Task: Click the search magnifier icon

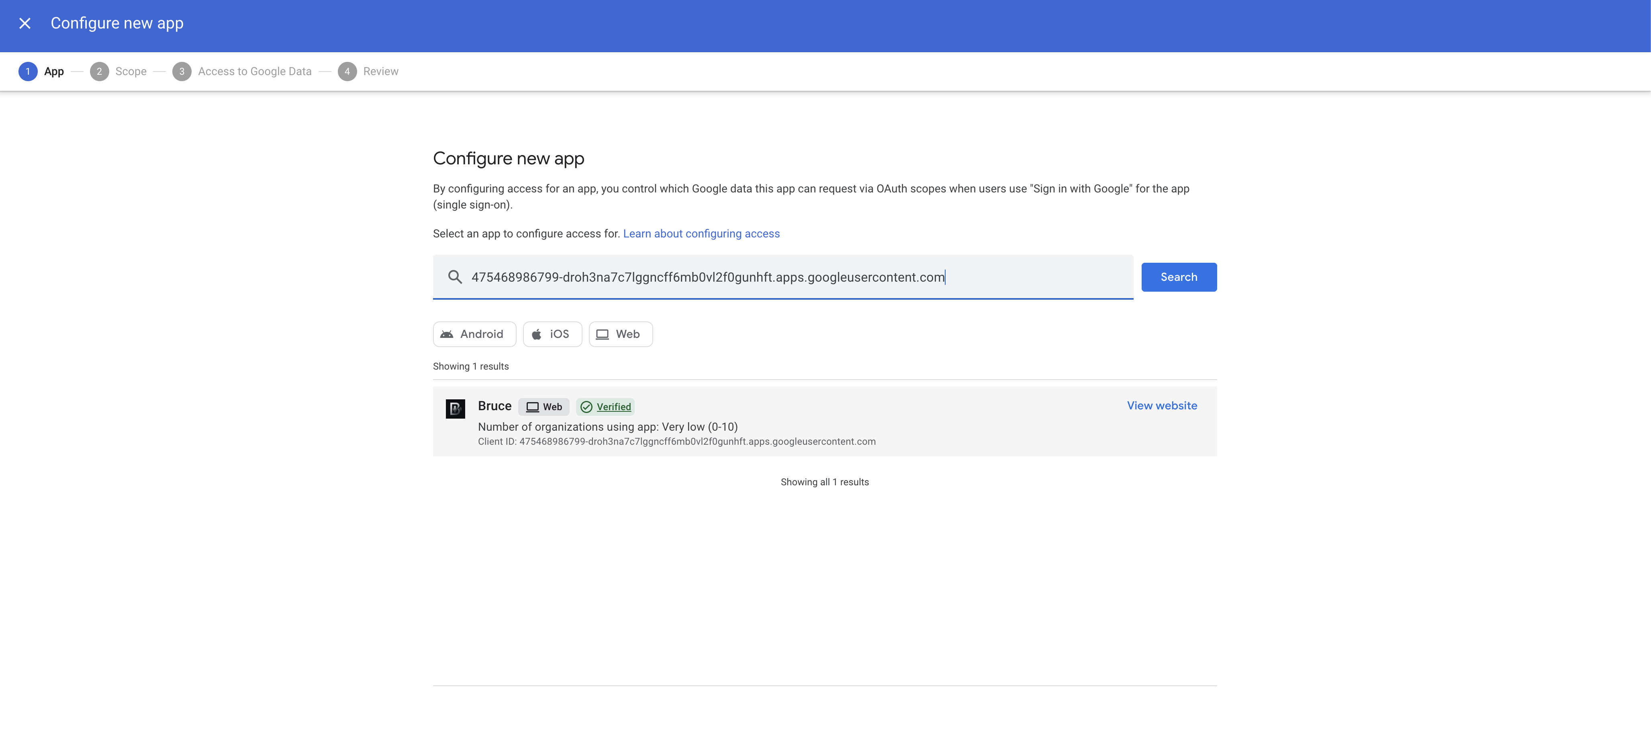Action: (x=455, y=277)
